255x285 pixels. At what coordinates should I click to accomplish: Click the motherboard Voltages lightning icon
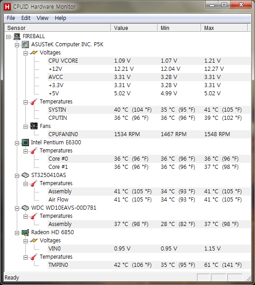tap(34, 53)
